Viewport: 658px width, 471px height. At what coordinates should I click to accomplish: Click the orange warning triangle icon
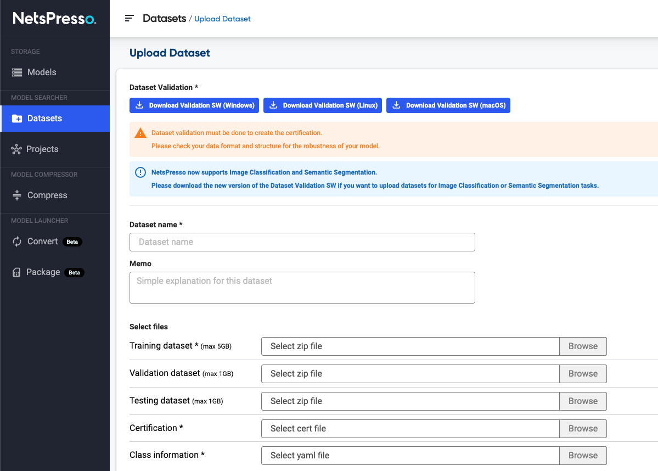pyautogui.click(x=140, y=133)
